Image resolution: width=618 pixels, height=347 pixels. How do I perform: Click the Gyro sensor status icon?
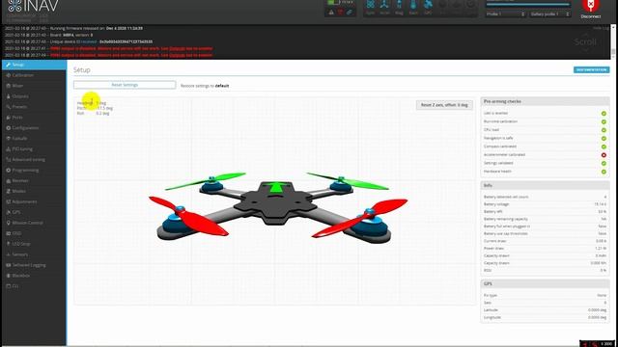[370, 7]
